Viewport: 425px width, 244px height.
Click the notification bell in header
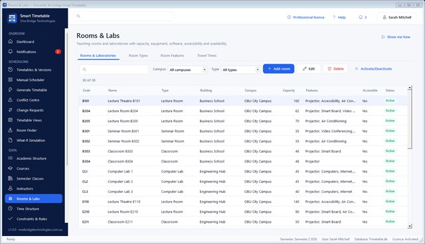coord(361,17)
